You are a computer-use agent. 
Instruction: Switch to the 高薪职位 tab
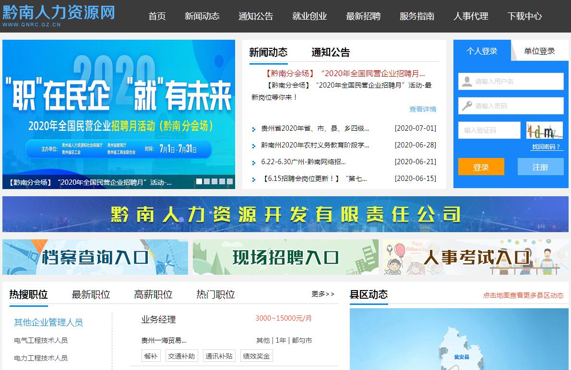153,294
